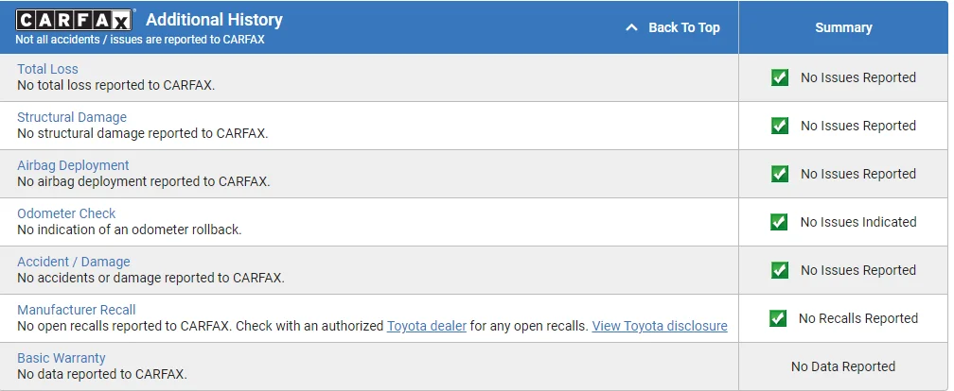Click the Summary column header
Viewport: 954px width, 391px height.
[843, 27]
